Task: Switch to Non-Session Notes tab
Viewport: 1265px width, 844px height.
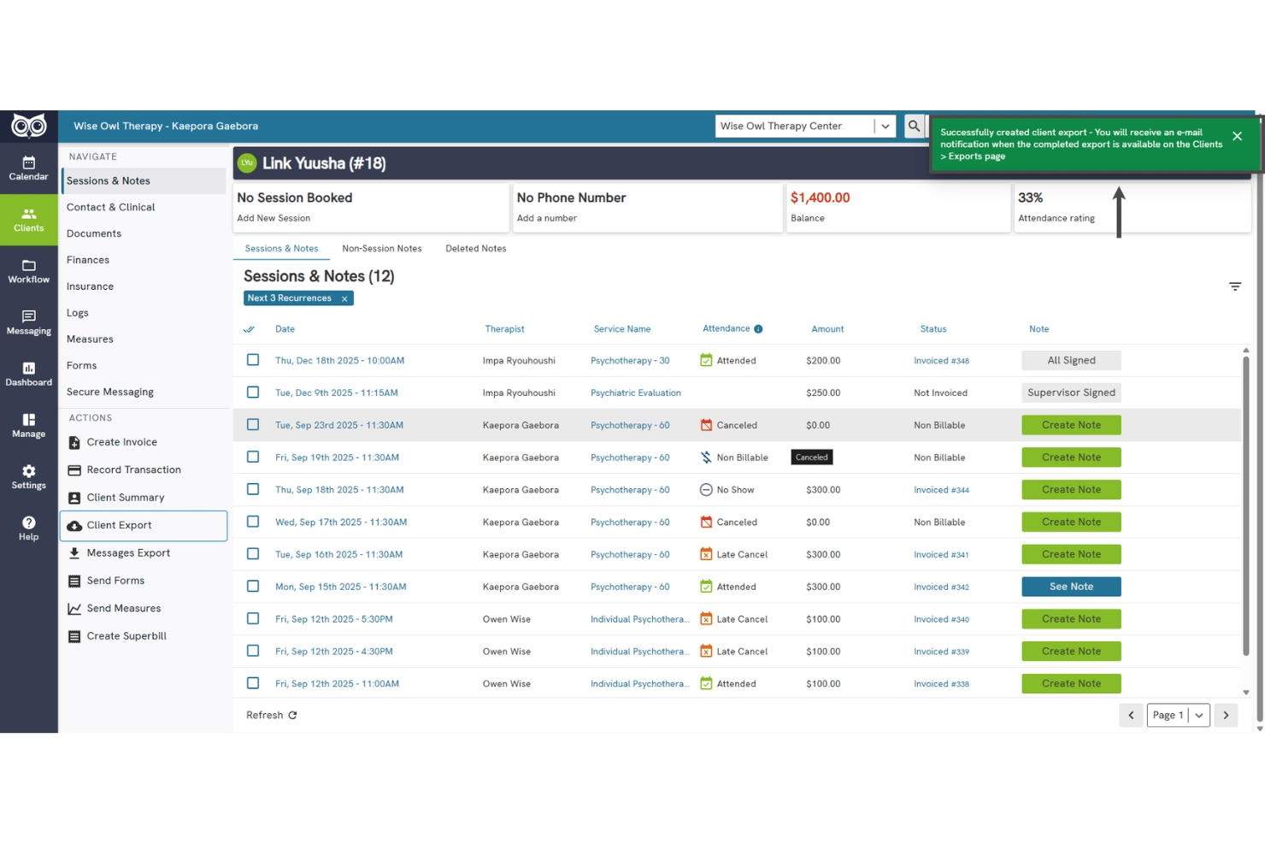Action: click(382, 249)
